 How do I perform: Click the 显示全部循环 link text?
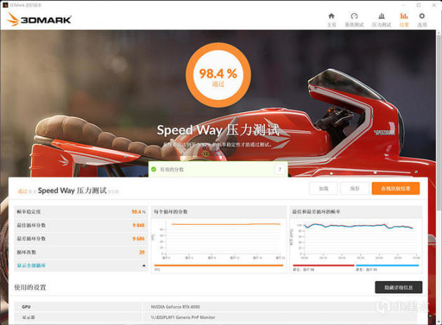[32, 265]
